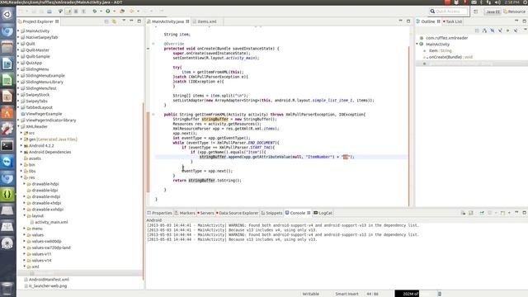The width and height of the screenshot is (528, 297).
Task: Switch to the LogCat tab
Action: (x=323, y=213)
